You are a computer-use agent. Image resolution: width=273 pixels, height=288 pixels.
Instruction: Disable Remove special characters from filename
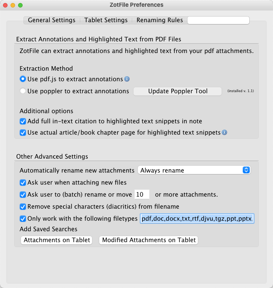(23, 206)
